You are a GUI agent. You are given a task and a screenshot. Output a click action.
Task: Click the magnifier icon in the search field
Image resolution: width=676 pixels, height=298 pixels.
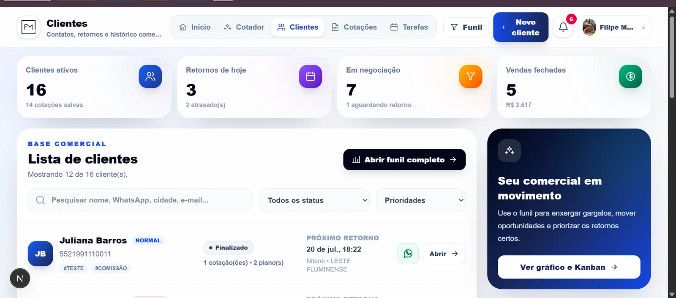pyautogui.click(x=41, y=200)
